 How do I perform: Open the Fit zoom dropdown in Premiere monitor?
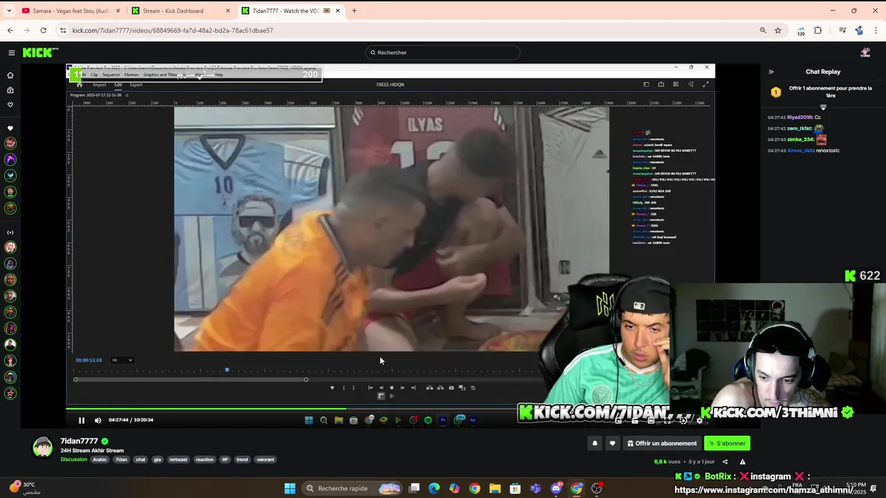(123, 360)
